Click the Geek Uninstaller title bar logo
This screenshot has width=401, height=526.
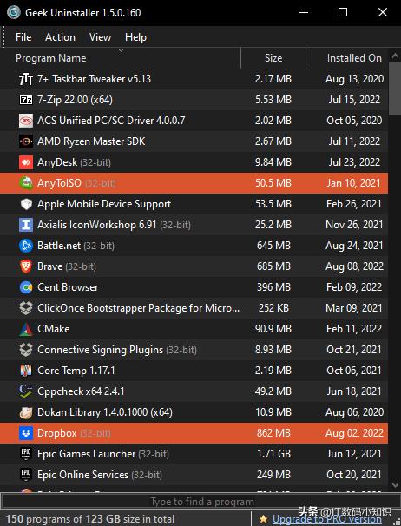tap(14, 12)
